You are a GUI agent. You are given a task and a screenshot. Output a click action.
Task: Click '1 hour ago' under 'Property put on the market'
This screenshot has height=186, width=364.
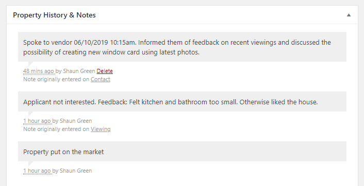tap(37, 171)
